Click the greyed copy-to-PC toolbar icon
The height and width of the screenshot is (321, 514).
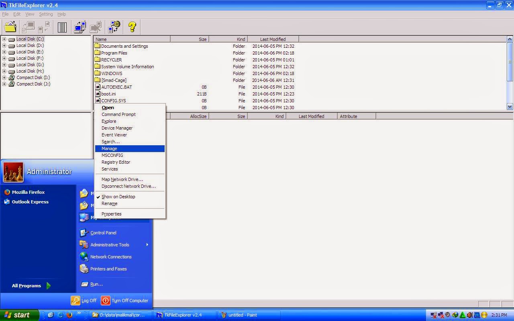[28, 27]
